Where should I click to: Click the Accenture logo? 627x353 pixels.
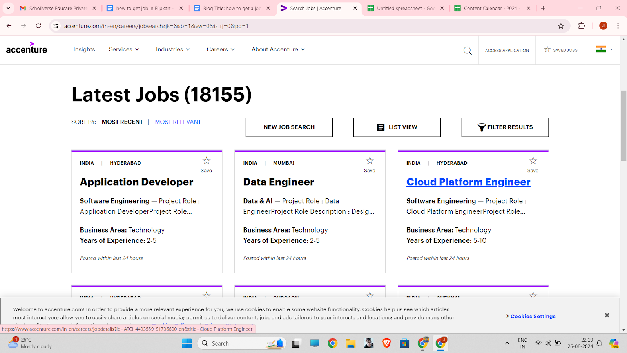27,48
